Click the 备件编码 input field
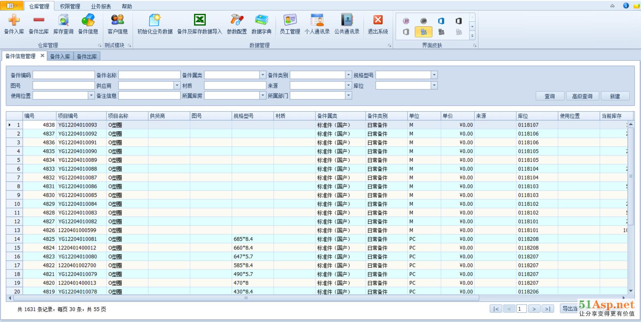Image resolution: width=641 pixels, height=322 pixels. tap(64, 75)
